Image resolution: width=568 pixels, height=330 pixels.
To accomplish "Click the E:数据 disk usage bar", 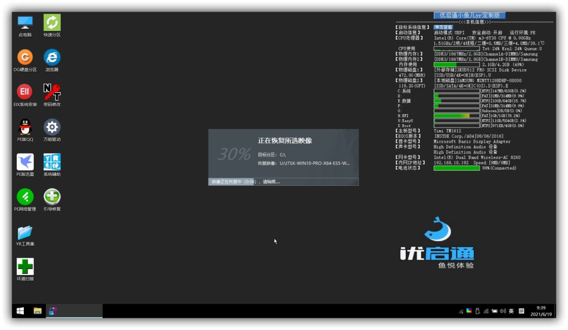I will [x=457, y=101].
